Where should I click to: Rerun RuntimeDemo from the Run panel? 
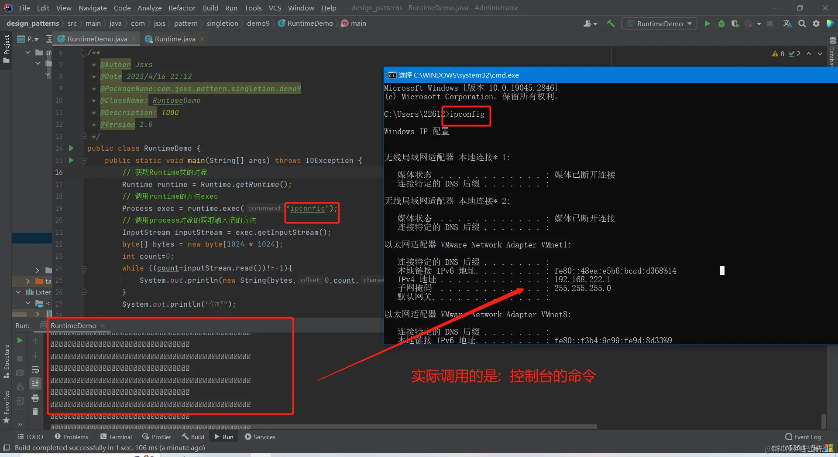click(20, 340)
